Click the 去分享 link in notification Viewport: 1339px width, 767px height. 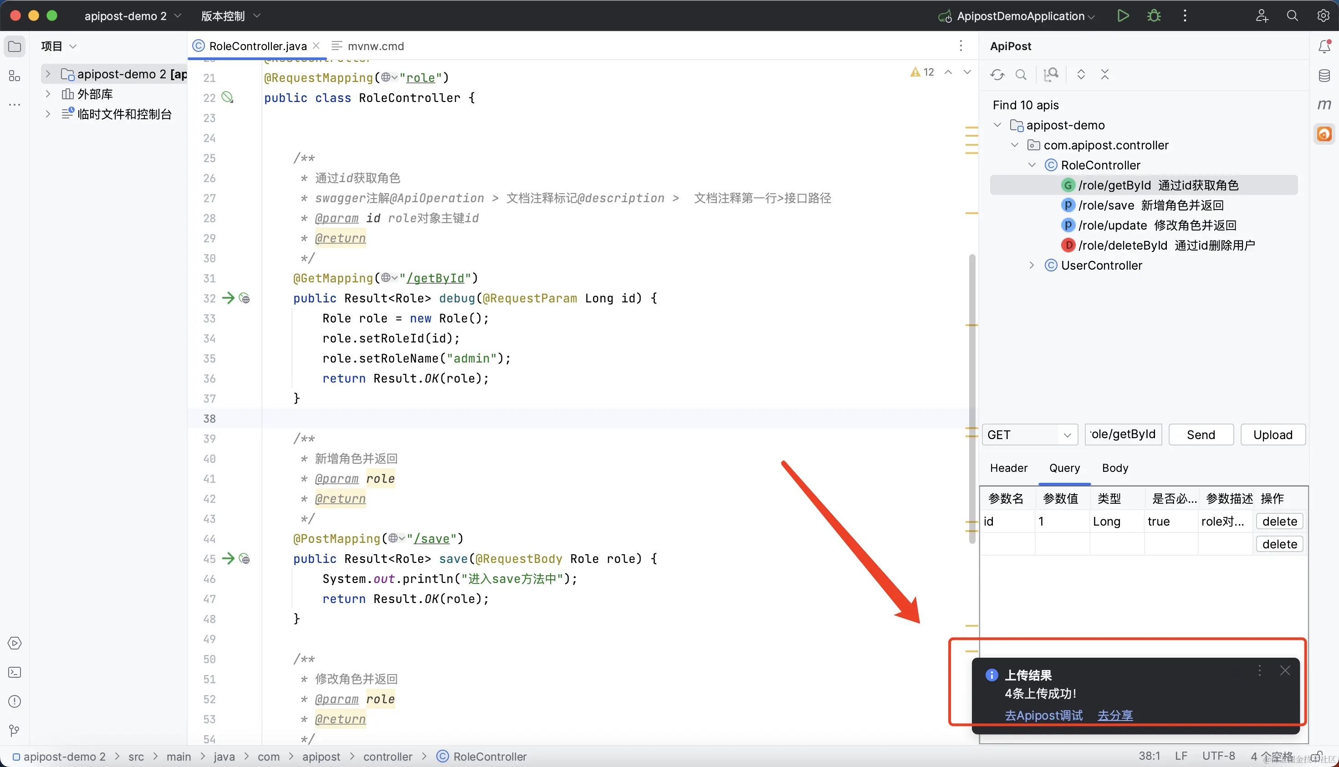tap(1114, 716)
